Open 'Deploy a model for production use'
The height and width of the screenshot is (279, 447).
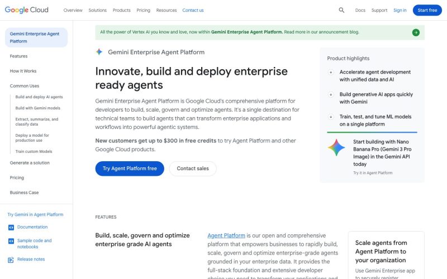coord(32,138)
